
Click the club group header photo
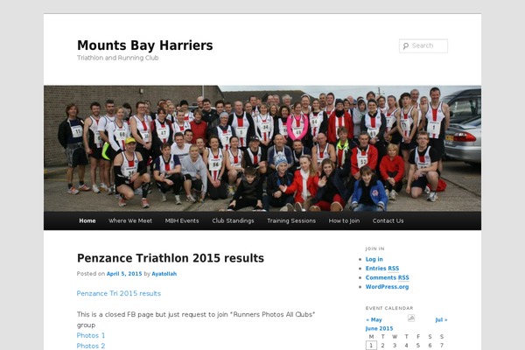[262, 148]
